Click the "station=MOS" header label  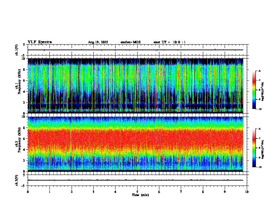131,42
